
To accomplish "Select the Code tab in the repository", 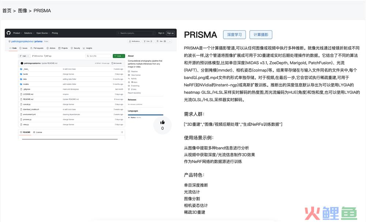I will point(13,48).
